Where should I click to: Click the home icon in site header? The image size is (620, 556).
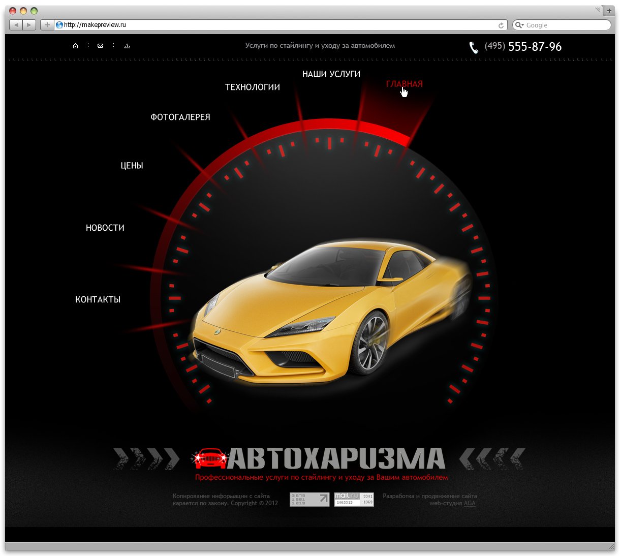75,46
